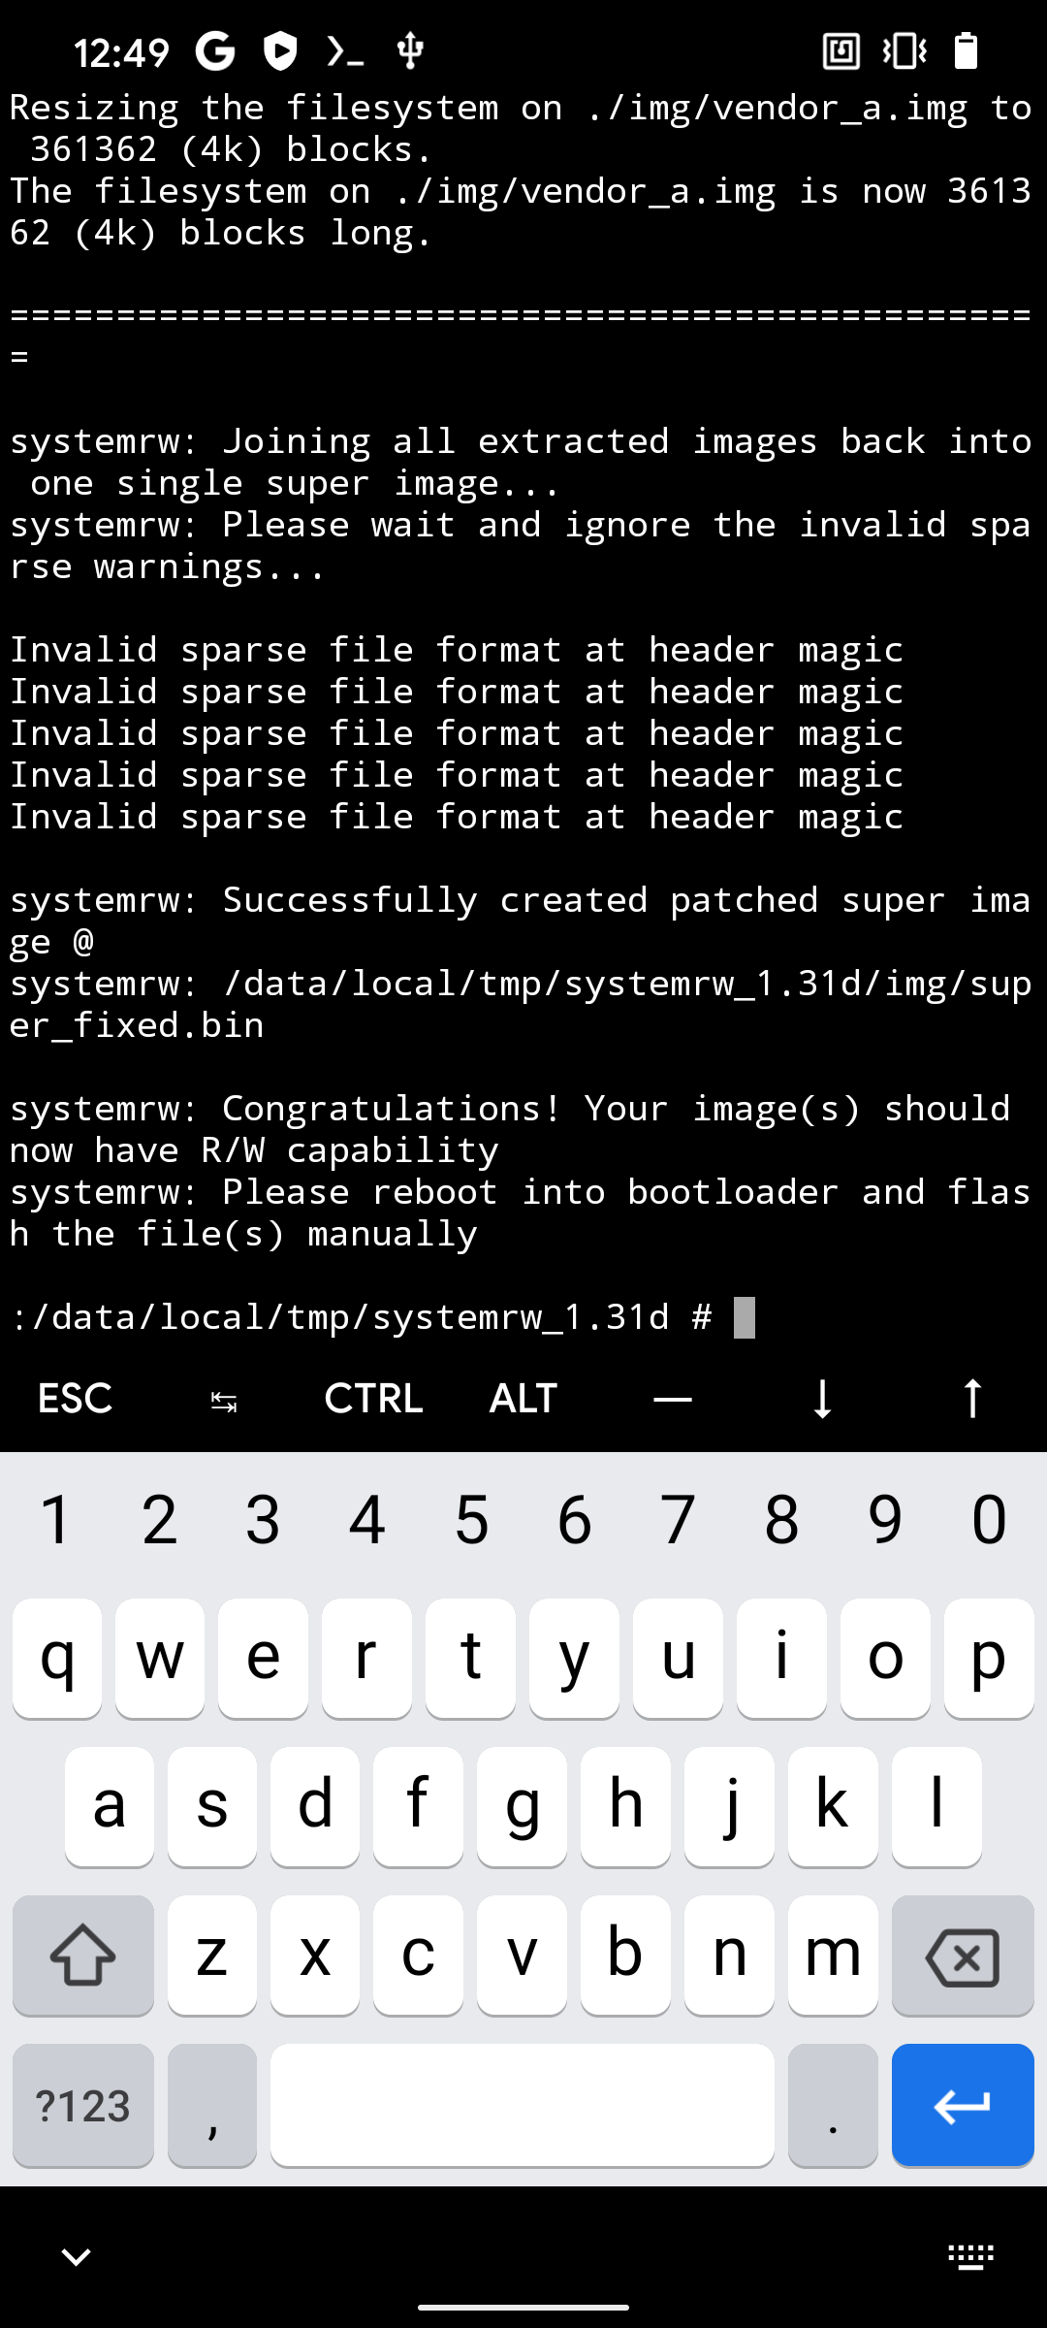Switch to ?123 symbols keyboard

tap(83, 2104)
